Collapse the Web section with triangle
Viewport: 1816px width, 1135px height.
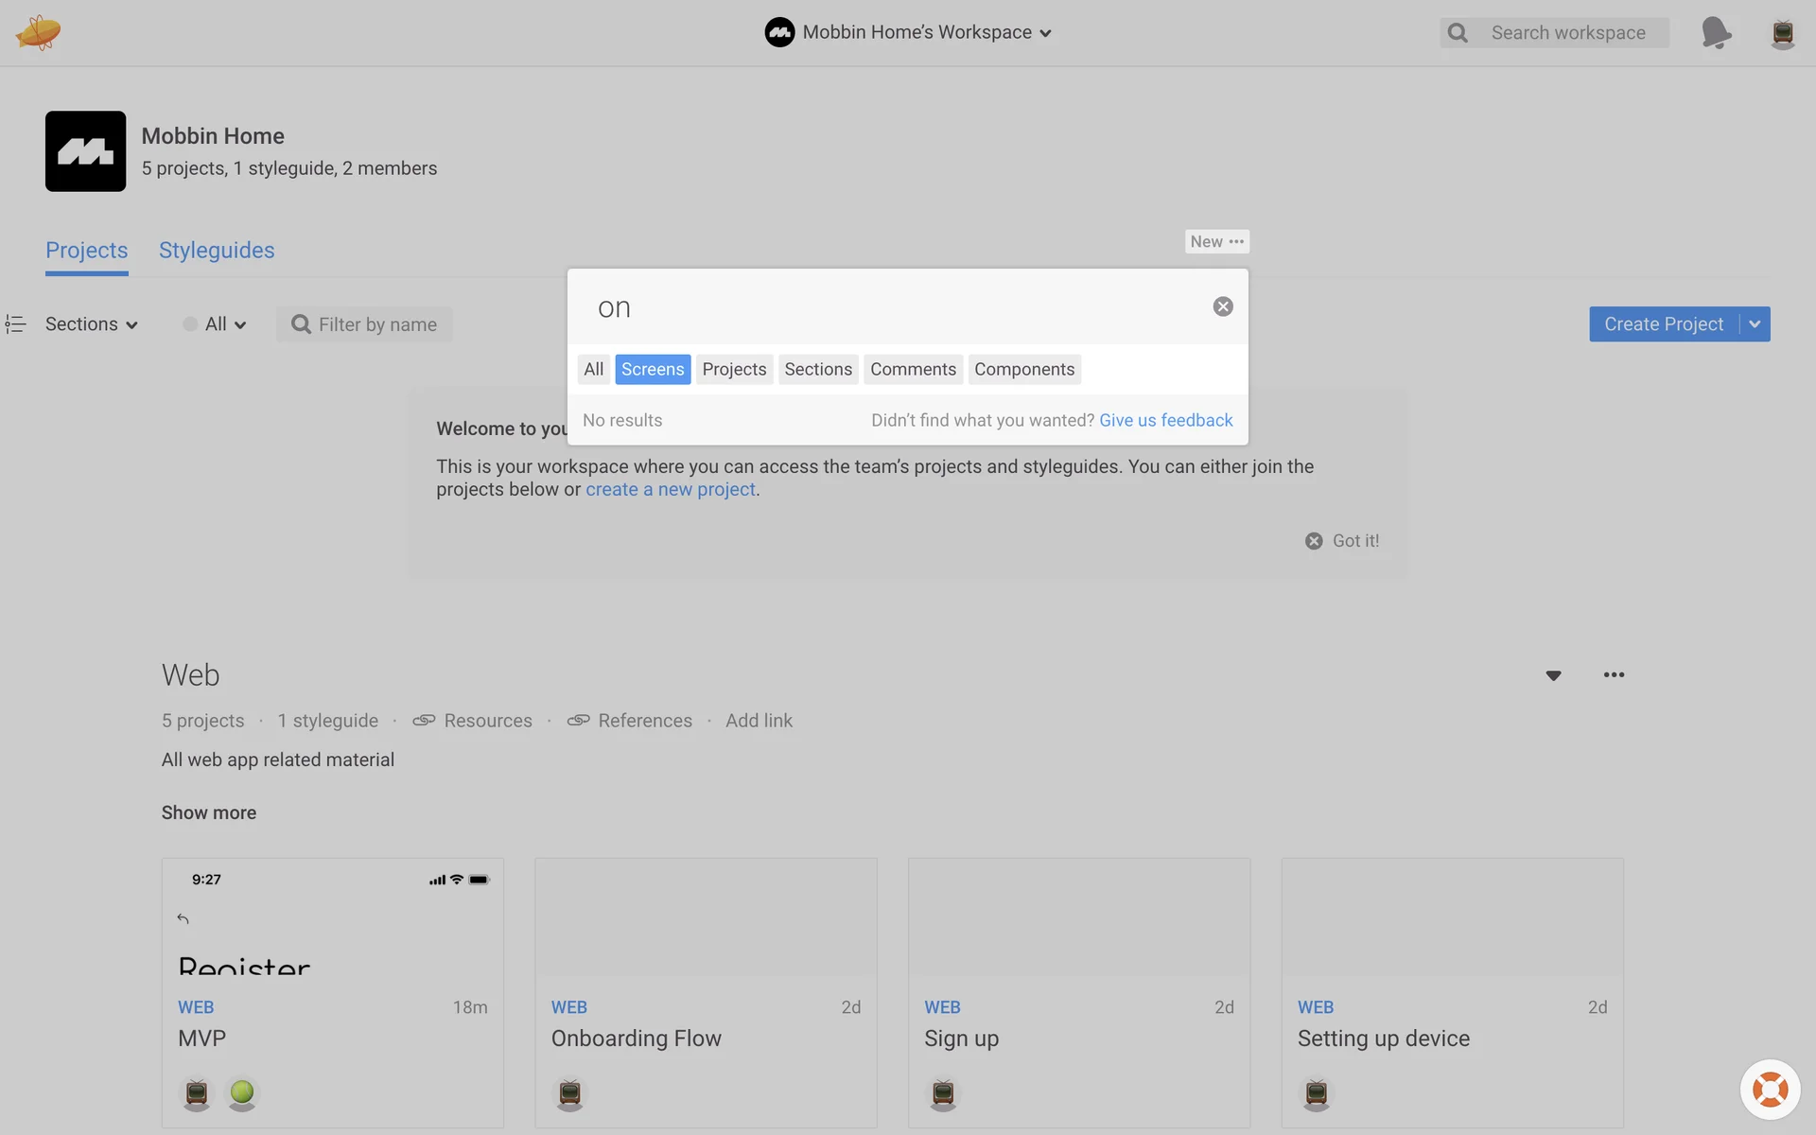pos(1553,675)
